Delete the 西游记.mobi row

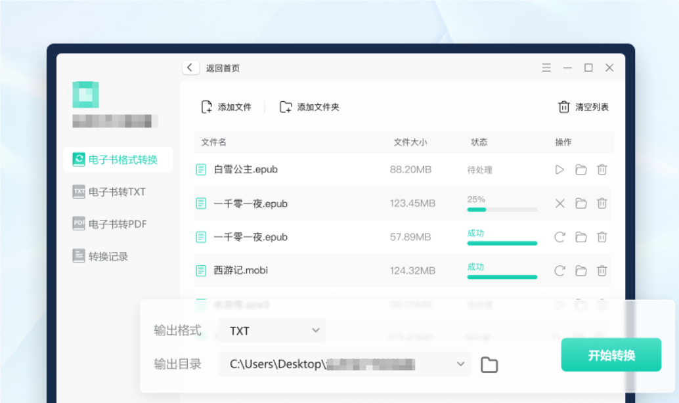tap(602, 271)
